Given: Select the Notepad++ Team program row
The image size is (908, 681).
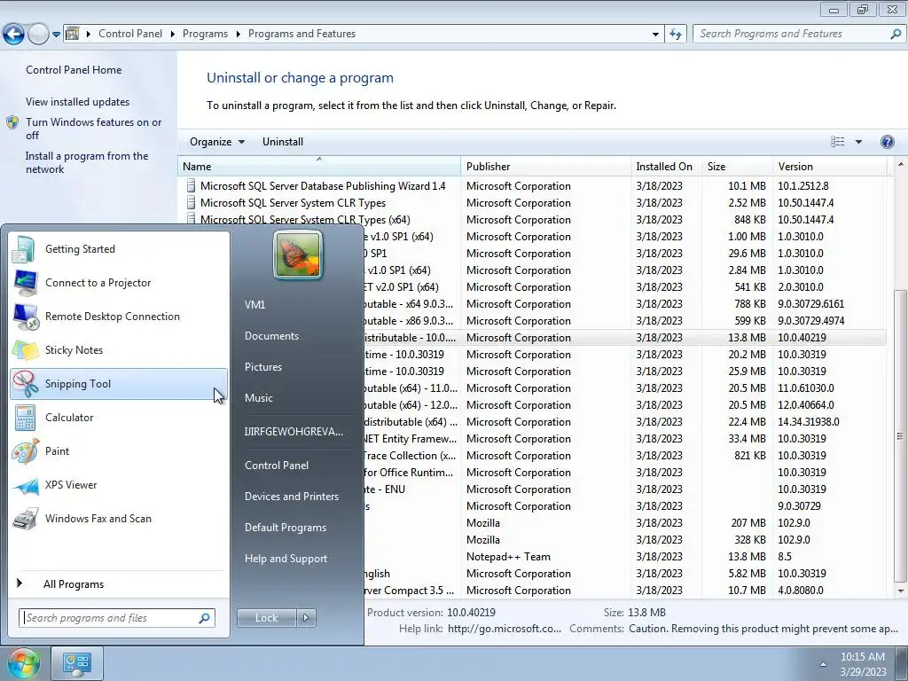Looking at the screenshot, I should pos(625,557).
